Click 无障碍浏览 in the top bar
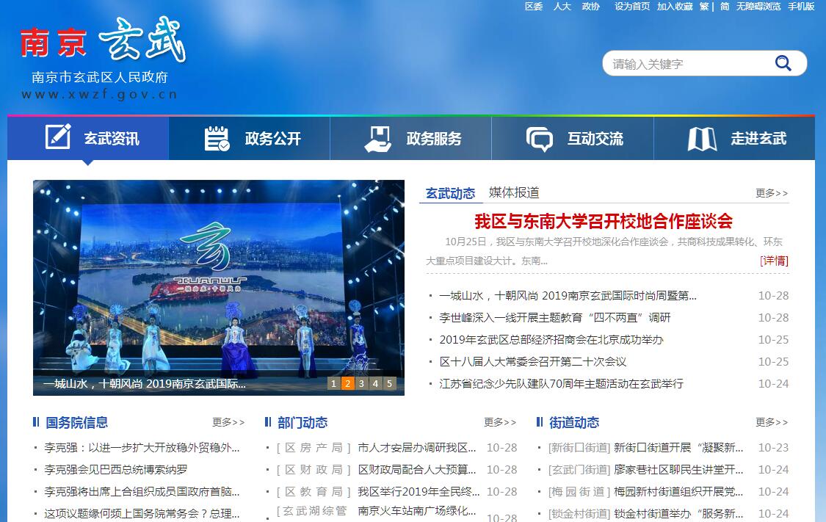 pos(758,7)
